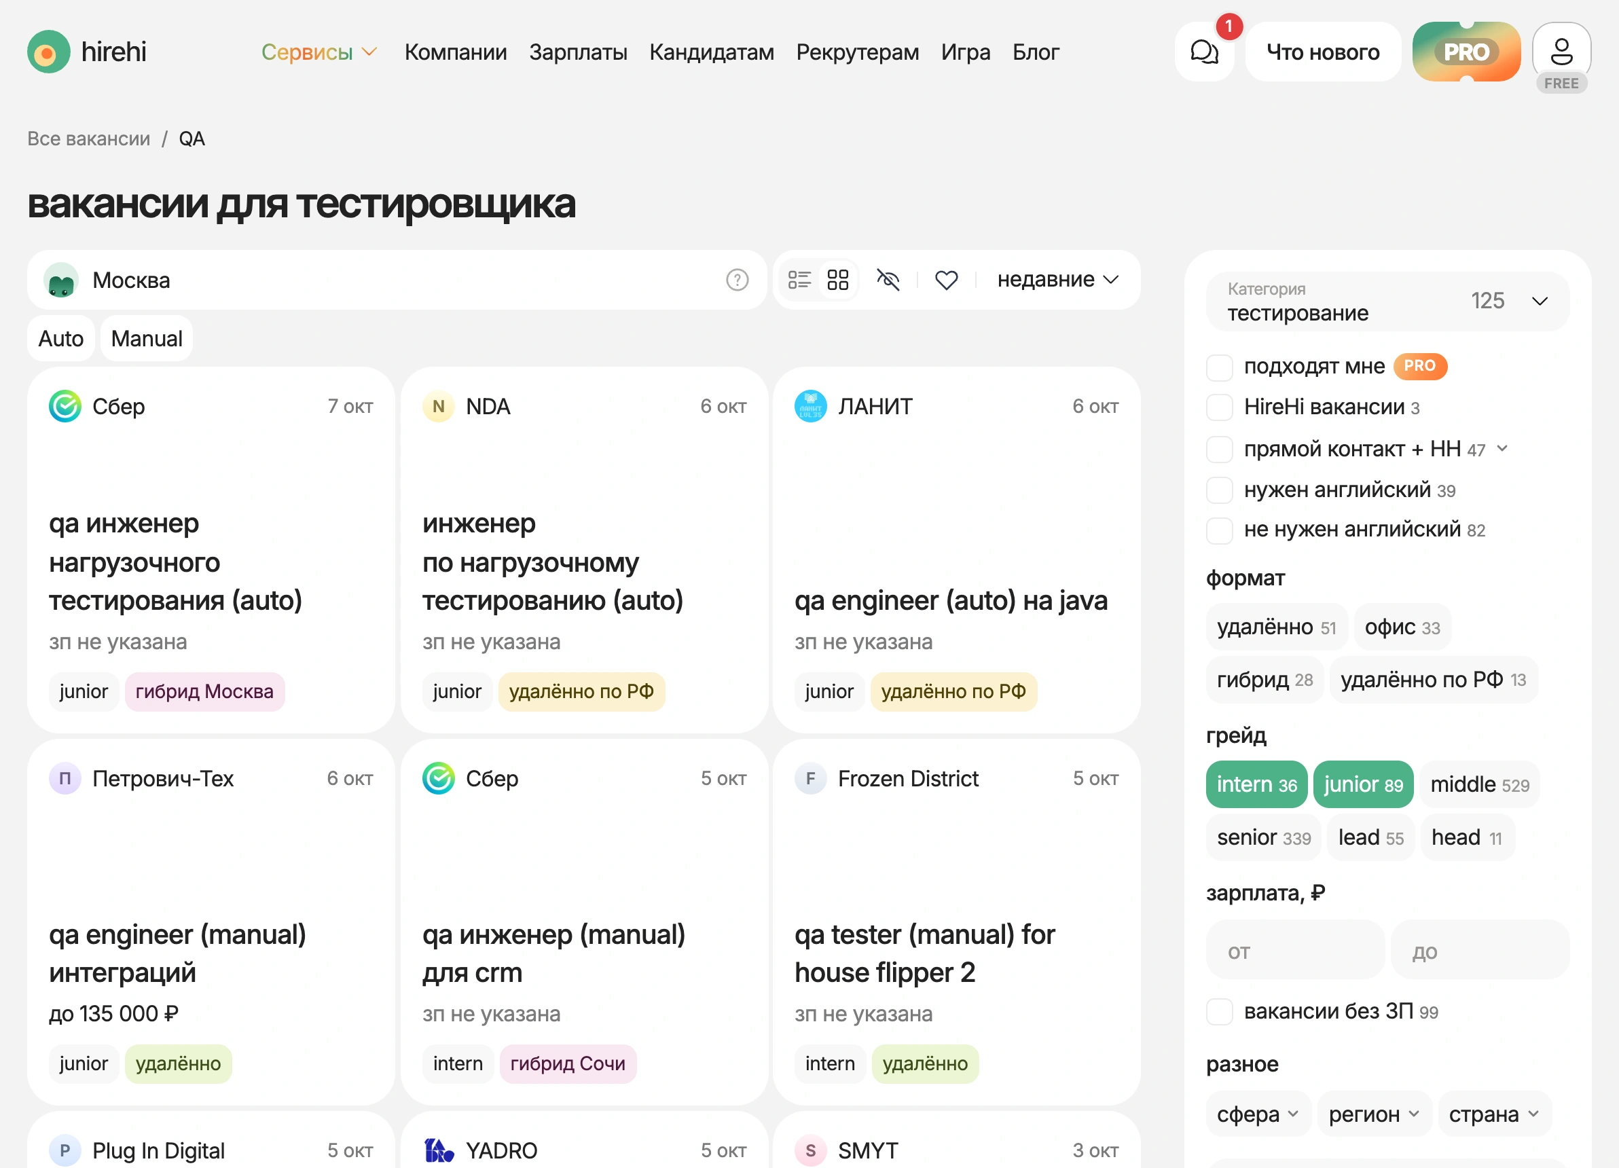
Task: Check the не нужен английский checkbox
Action: (x=1219, y=530)
